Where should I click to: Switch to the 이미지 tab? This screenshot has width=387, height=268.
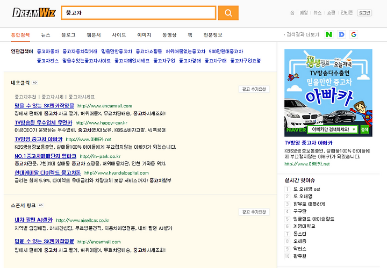pos(144,35)
